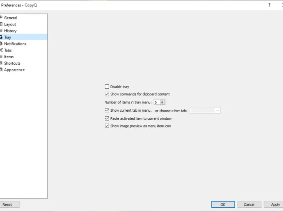This screenshot has width=283, height=212.
Task: Open the Items label
Action: pyautogui.click(x=9, y=57)
